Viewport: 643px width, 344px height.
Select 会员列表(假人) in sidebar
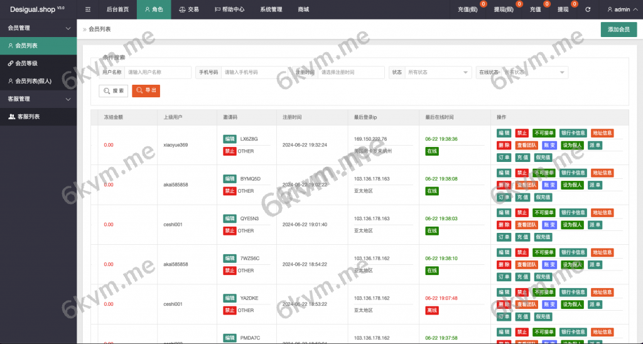pos(33,81)
